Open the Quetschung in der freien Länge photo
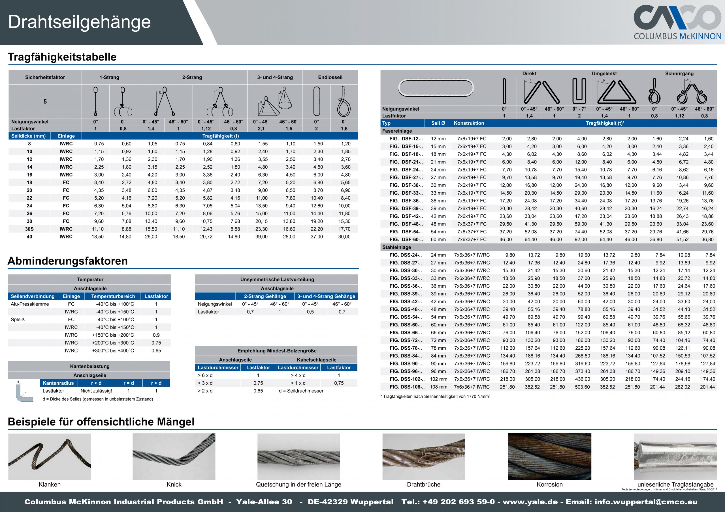725x512 pixels. (299, 457)
